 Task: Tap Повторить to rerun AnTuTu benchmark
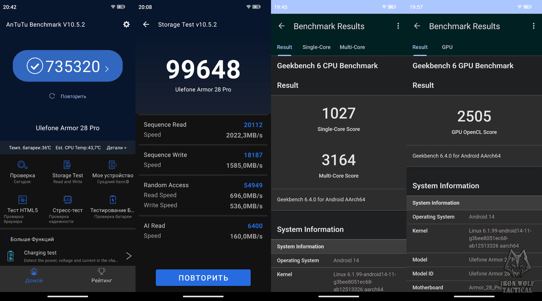(x=68, y=96)
